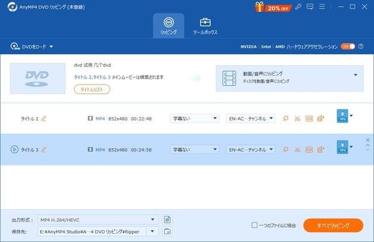Open hardware acceleration help icon
374x242 pixels.
coord(361,47)
